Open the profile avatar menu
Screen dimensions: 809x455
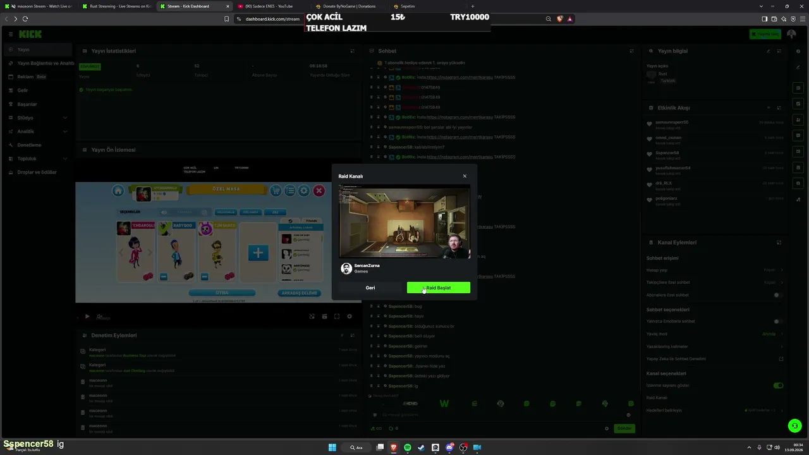click(x=791, y=34)
